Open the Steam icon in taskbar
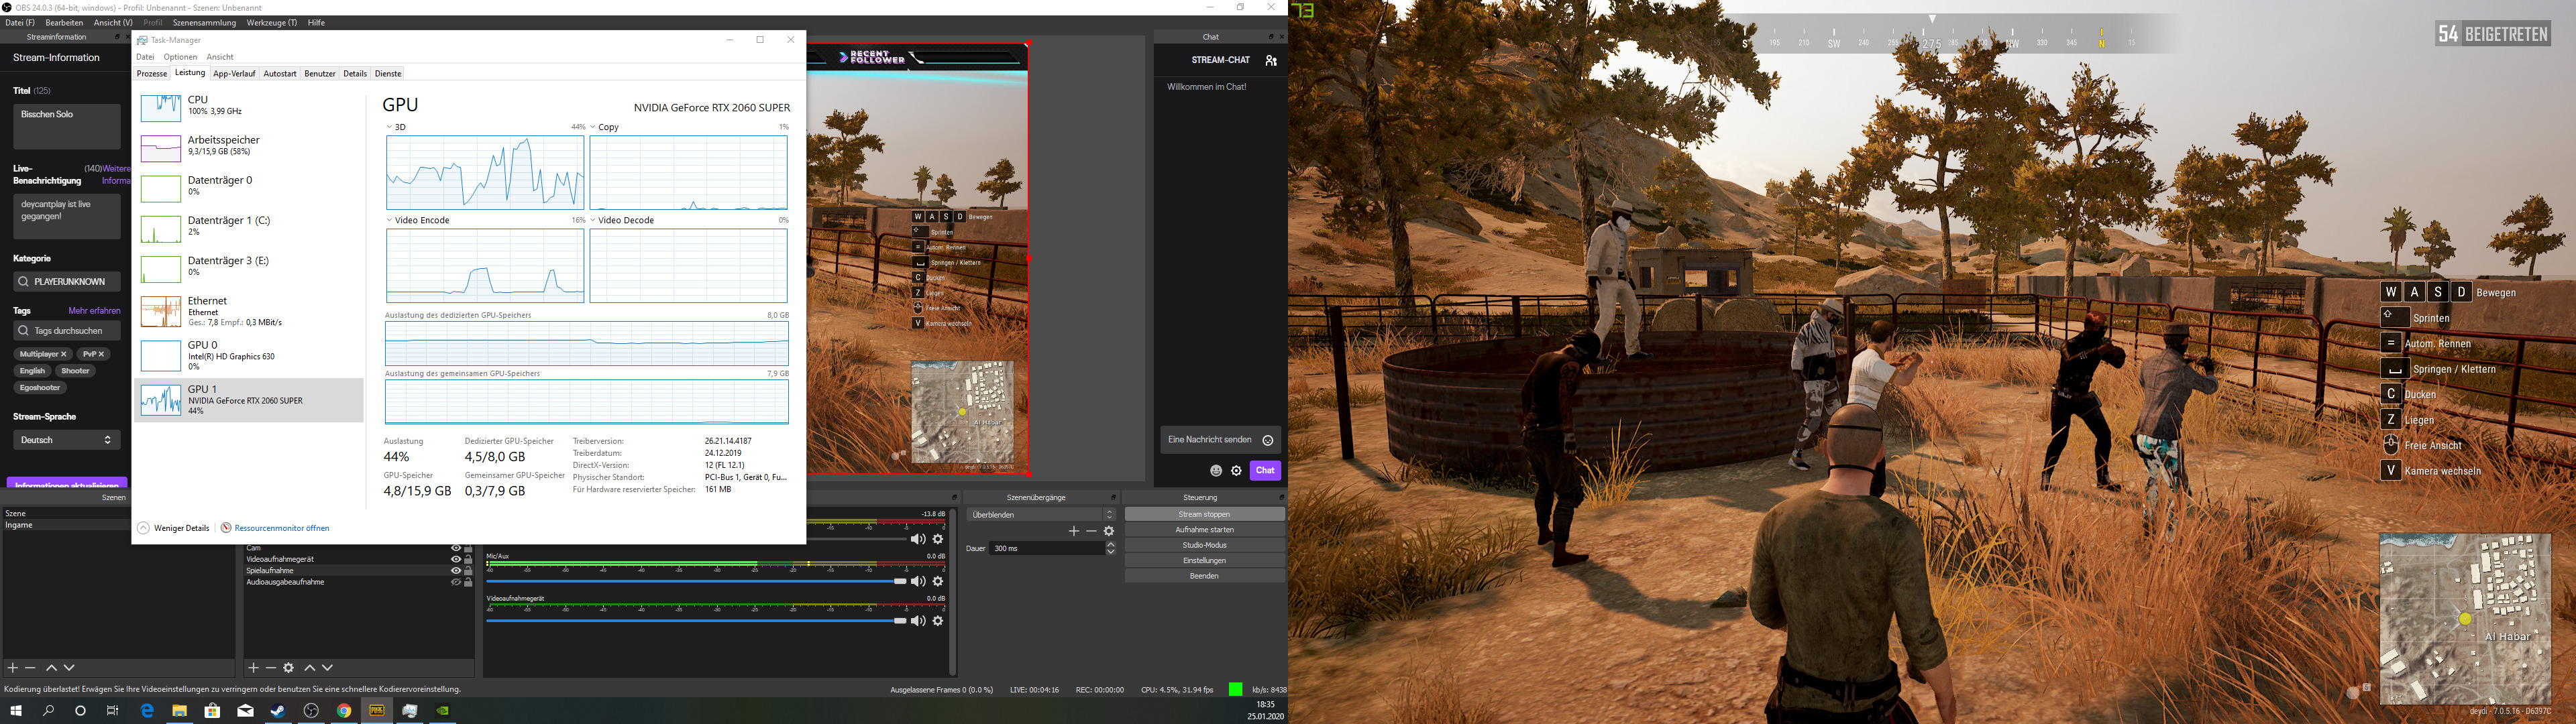This screenshot has height=724, width=2576. pos(278,711)
